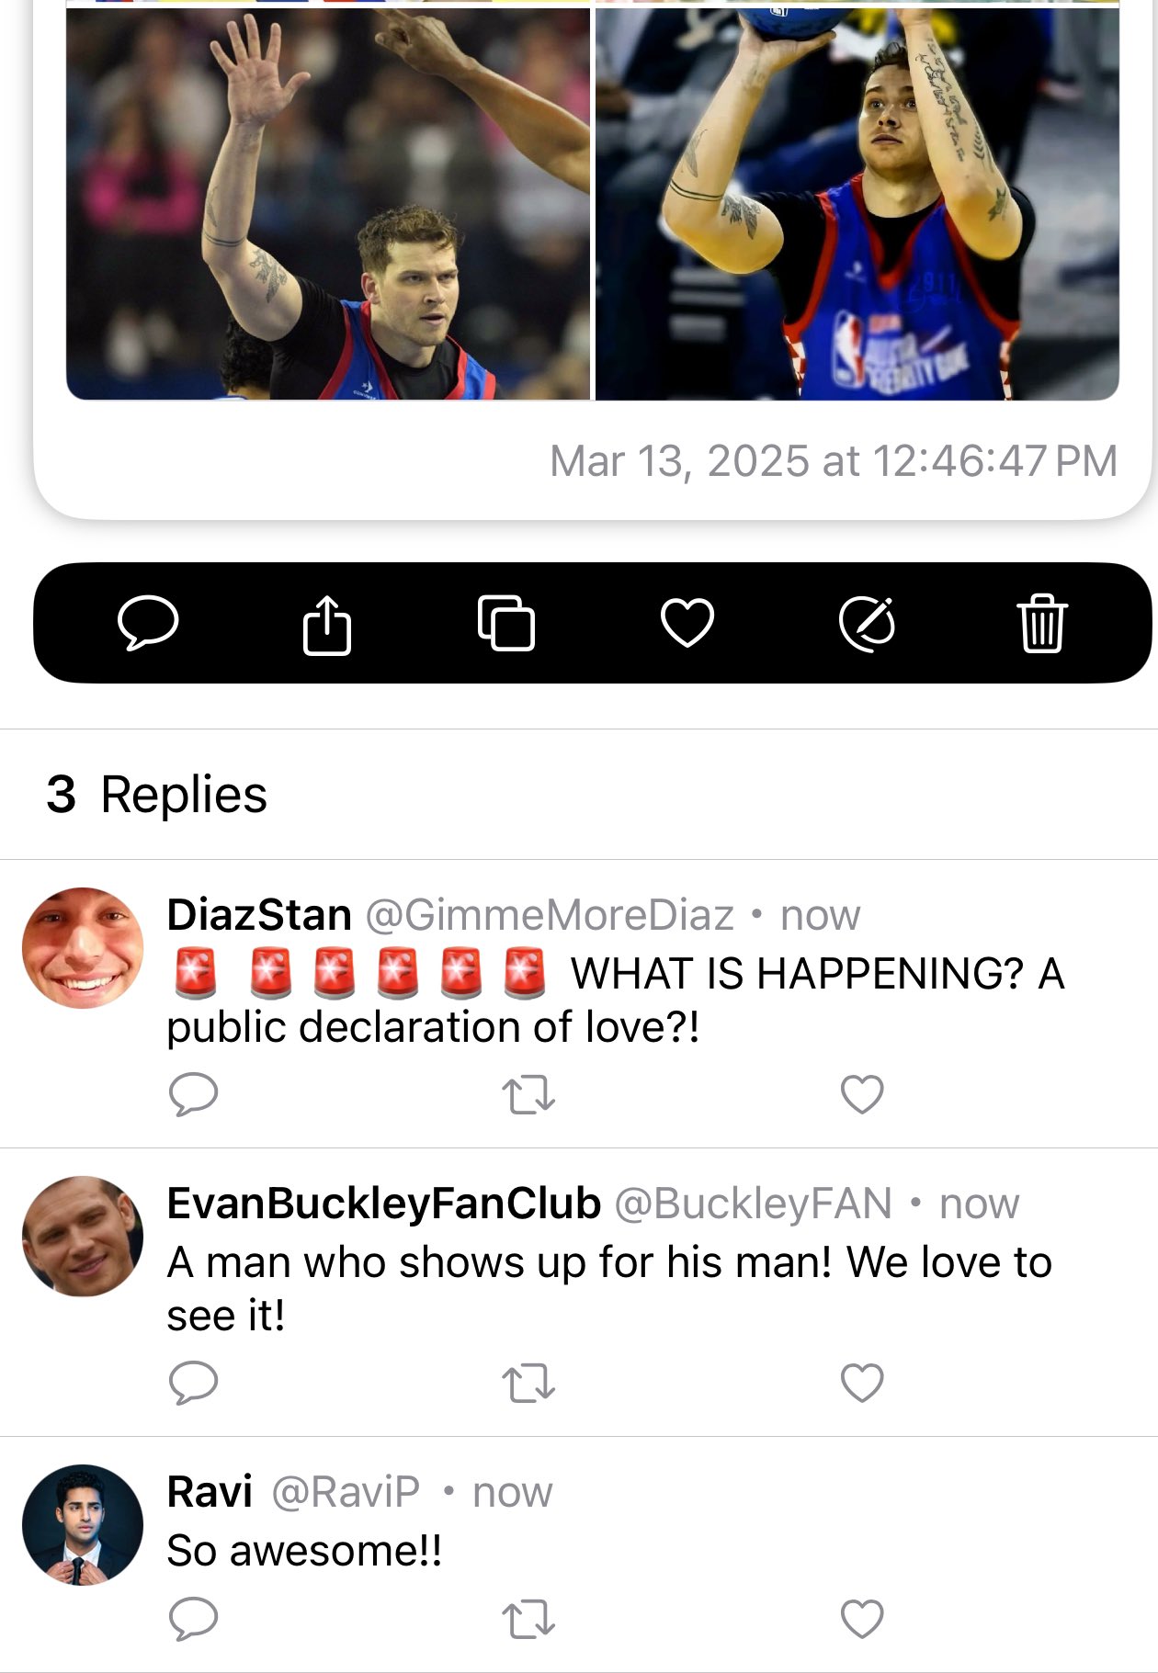Open Ravi's profile picture
This screenshot has width=1158, height=1673.
(x=83, y=1525)
